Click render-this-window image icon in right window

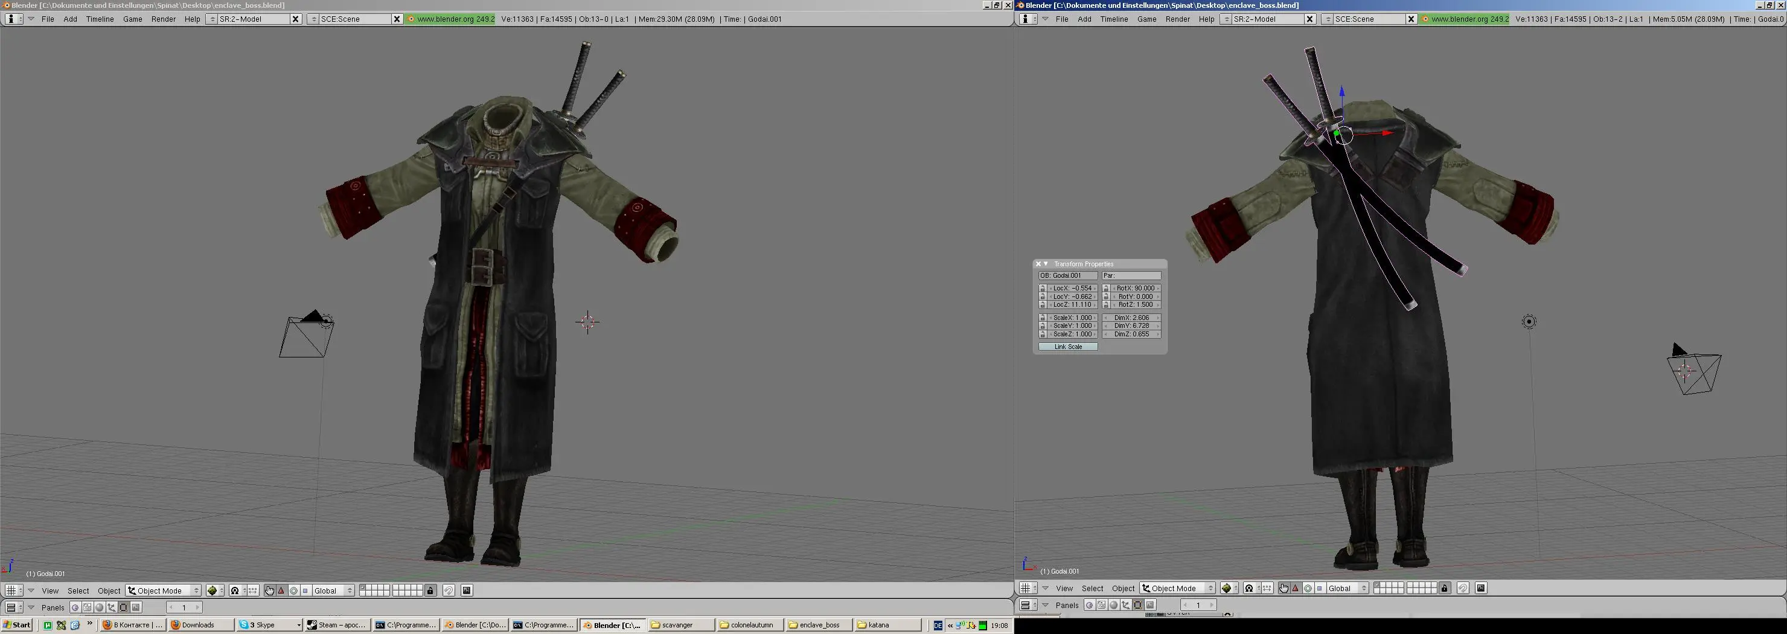(1481, 588)
